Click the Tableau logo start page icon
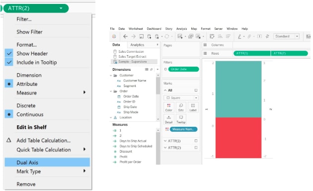This screenshot has width=313, height=191. (x=114, y=36)
